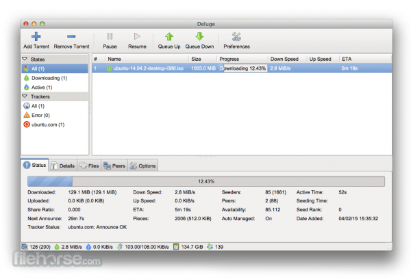Switch to the Peers tab

click(114, 165)
